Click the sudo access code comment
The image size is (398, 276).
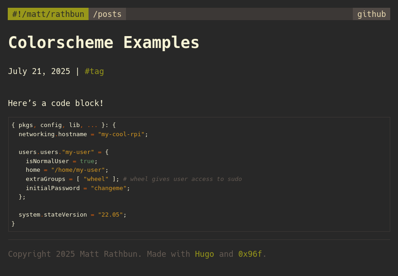182,179
